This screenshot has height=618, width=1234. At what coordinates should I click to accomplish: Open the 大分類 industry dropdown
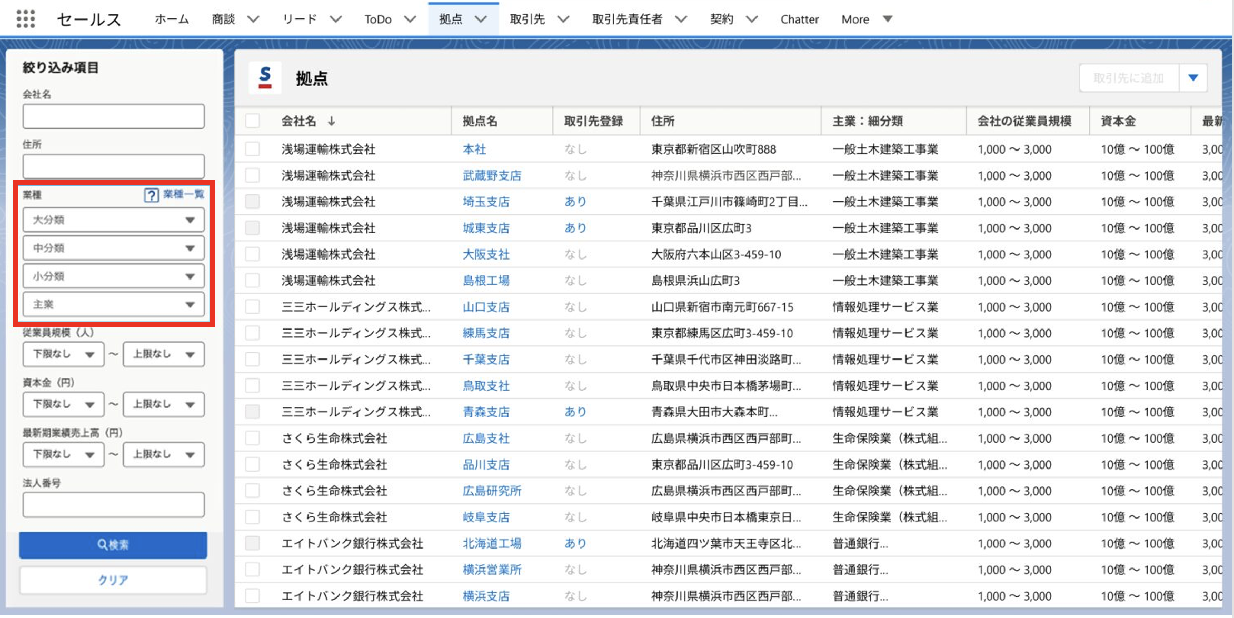pyautogui.click(x=113, y=220)
